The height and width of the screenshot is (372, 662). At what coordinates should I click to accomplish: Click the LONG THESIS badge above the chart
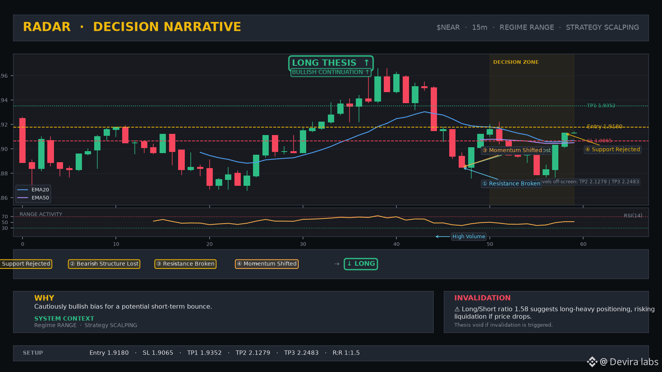(x=331, y=63)
